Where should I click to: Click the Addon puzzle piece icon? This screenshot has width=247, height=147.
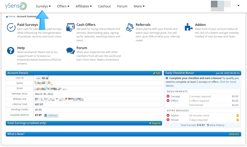pos(188,27)
